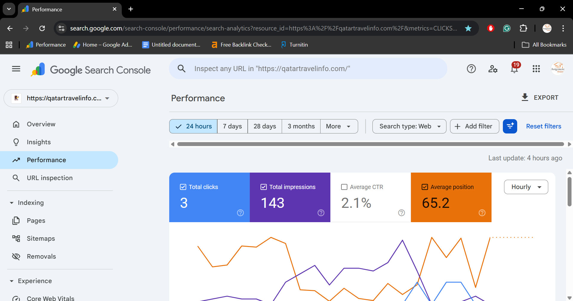Screen dimensions: 573x301
Task: Select the 3 months date range
Action: point(301,126)
